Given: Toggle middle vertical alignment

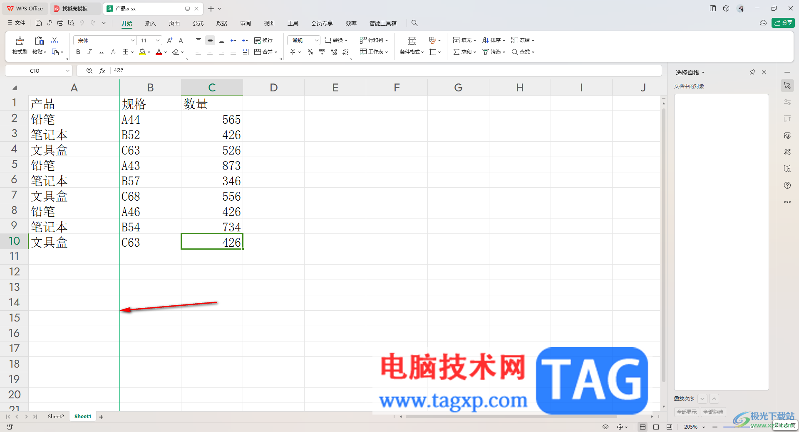Looking at the screenshot, I should pyautogui.click(x=210, y=40).
